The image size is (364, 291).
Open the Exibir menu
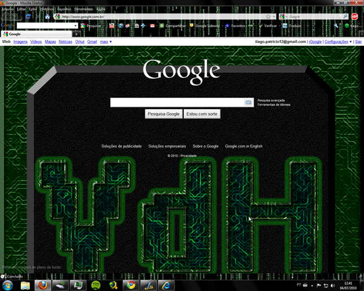33,9
